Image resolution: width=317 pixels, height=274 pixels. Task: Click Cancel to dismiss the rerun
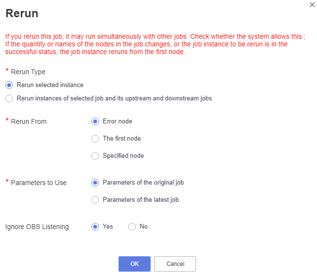[175, 264]
